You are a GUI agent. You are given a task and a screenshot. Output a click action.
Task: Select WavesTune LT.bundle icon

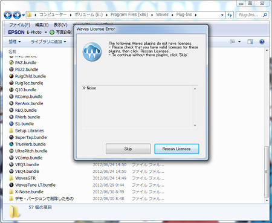11,185
